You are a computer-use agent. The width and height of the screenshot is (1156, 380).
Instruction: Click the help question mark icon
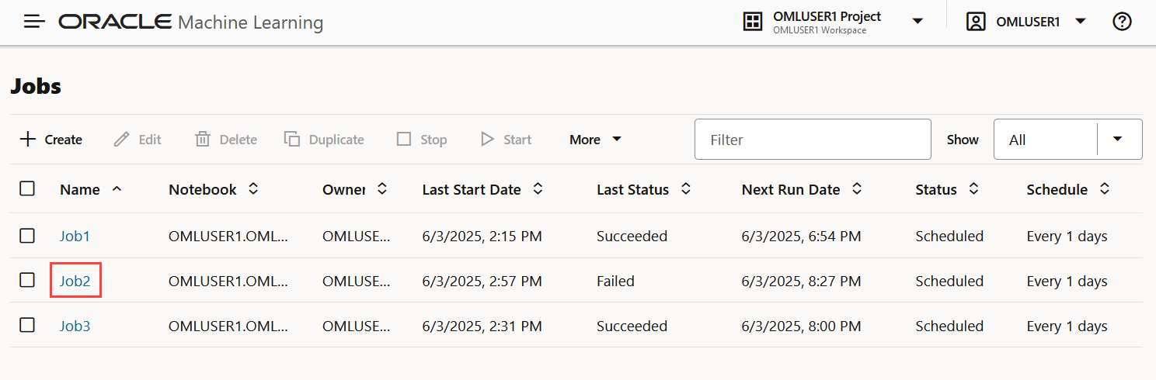pyautogui.click(x=1122, y=22)
